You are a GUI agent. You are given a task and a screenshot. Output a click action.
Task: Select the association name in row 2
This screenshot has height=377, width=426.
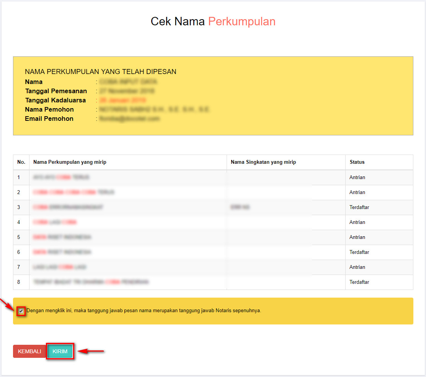[73, 193]
